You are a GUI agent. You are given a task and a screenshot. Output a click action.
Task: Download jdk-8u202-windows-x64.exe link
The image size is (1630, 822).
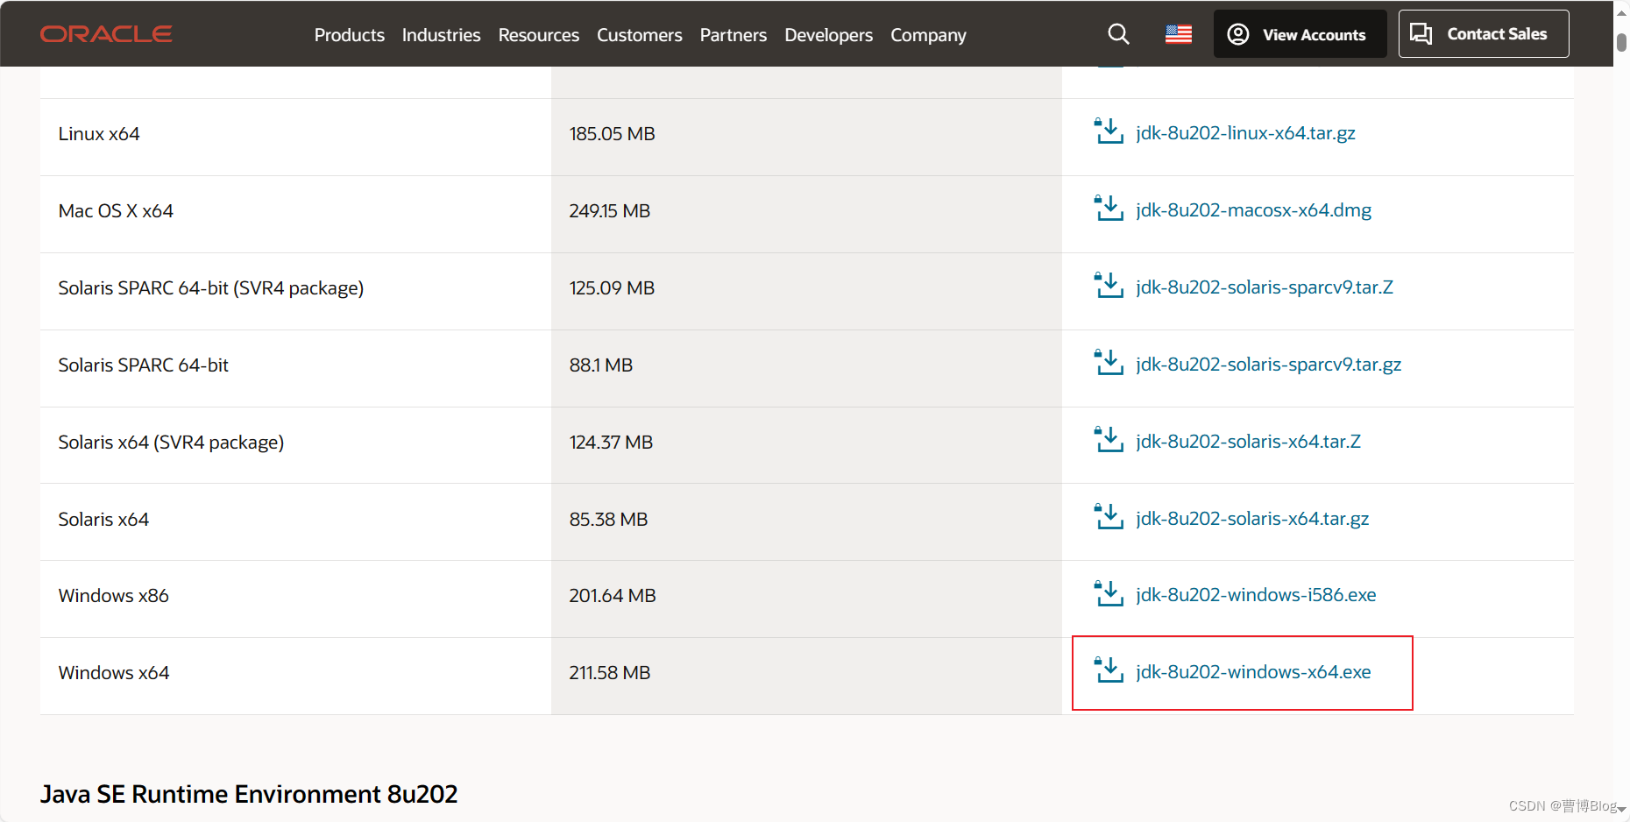pos(1253,672)
